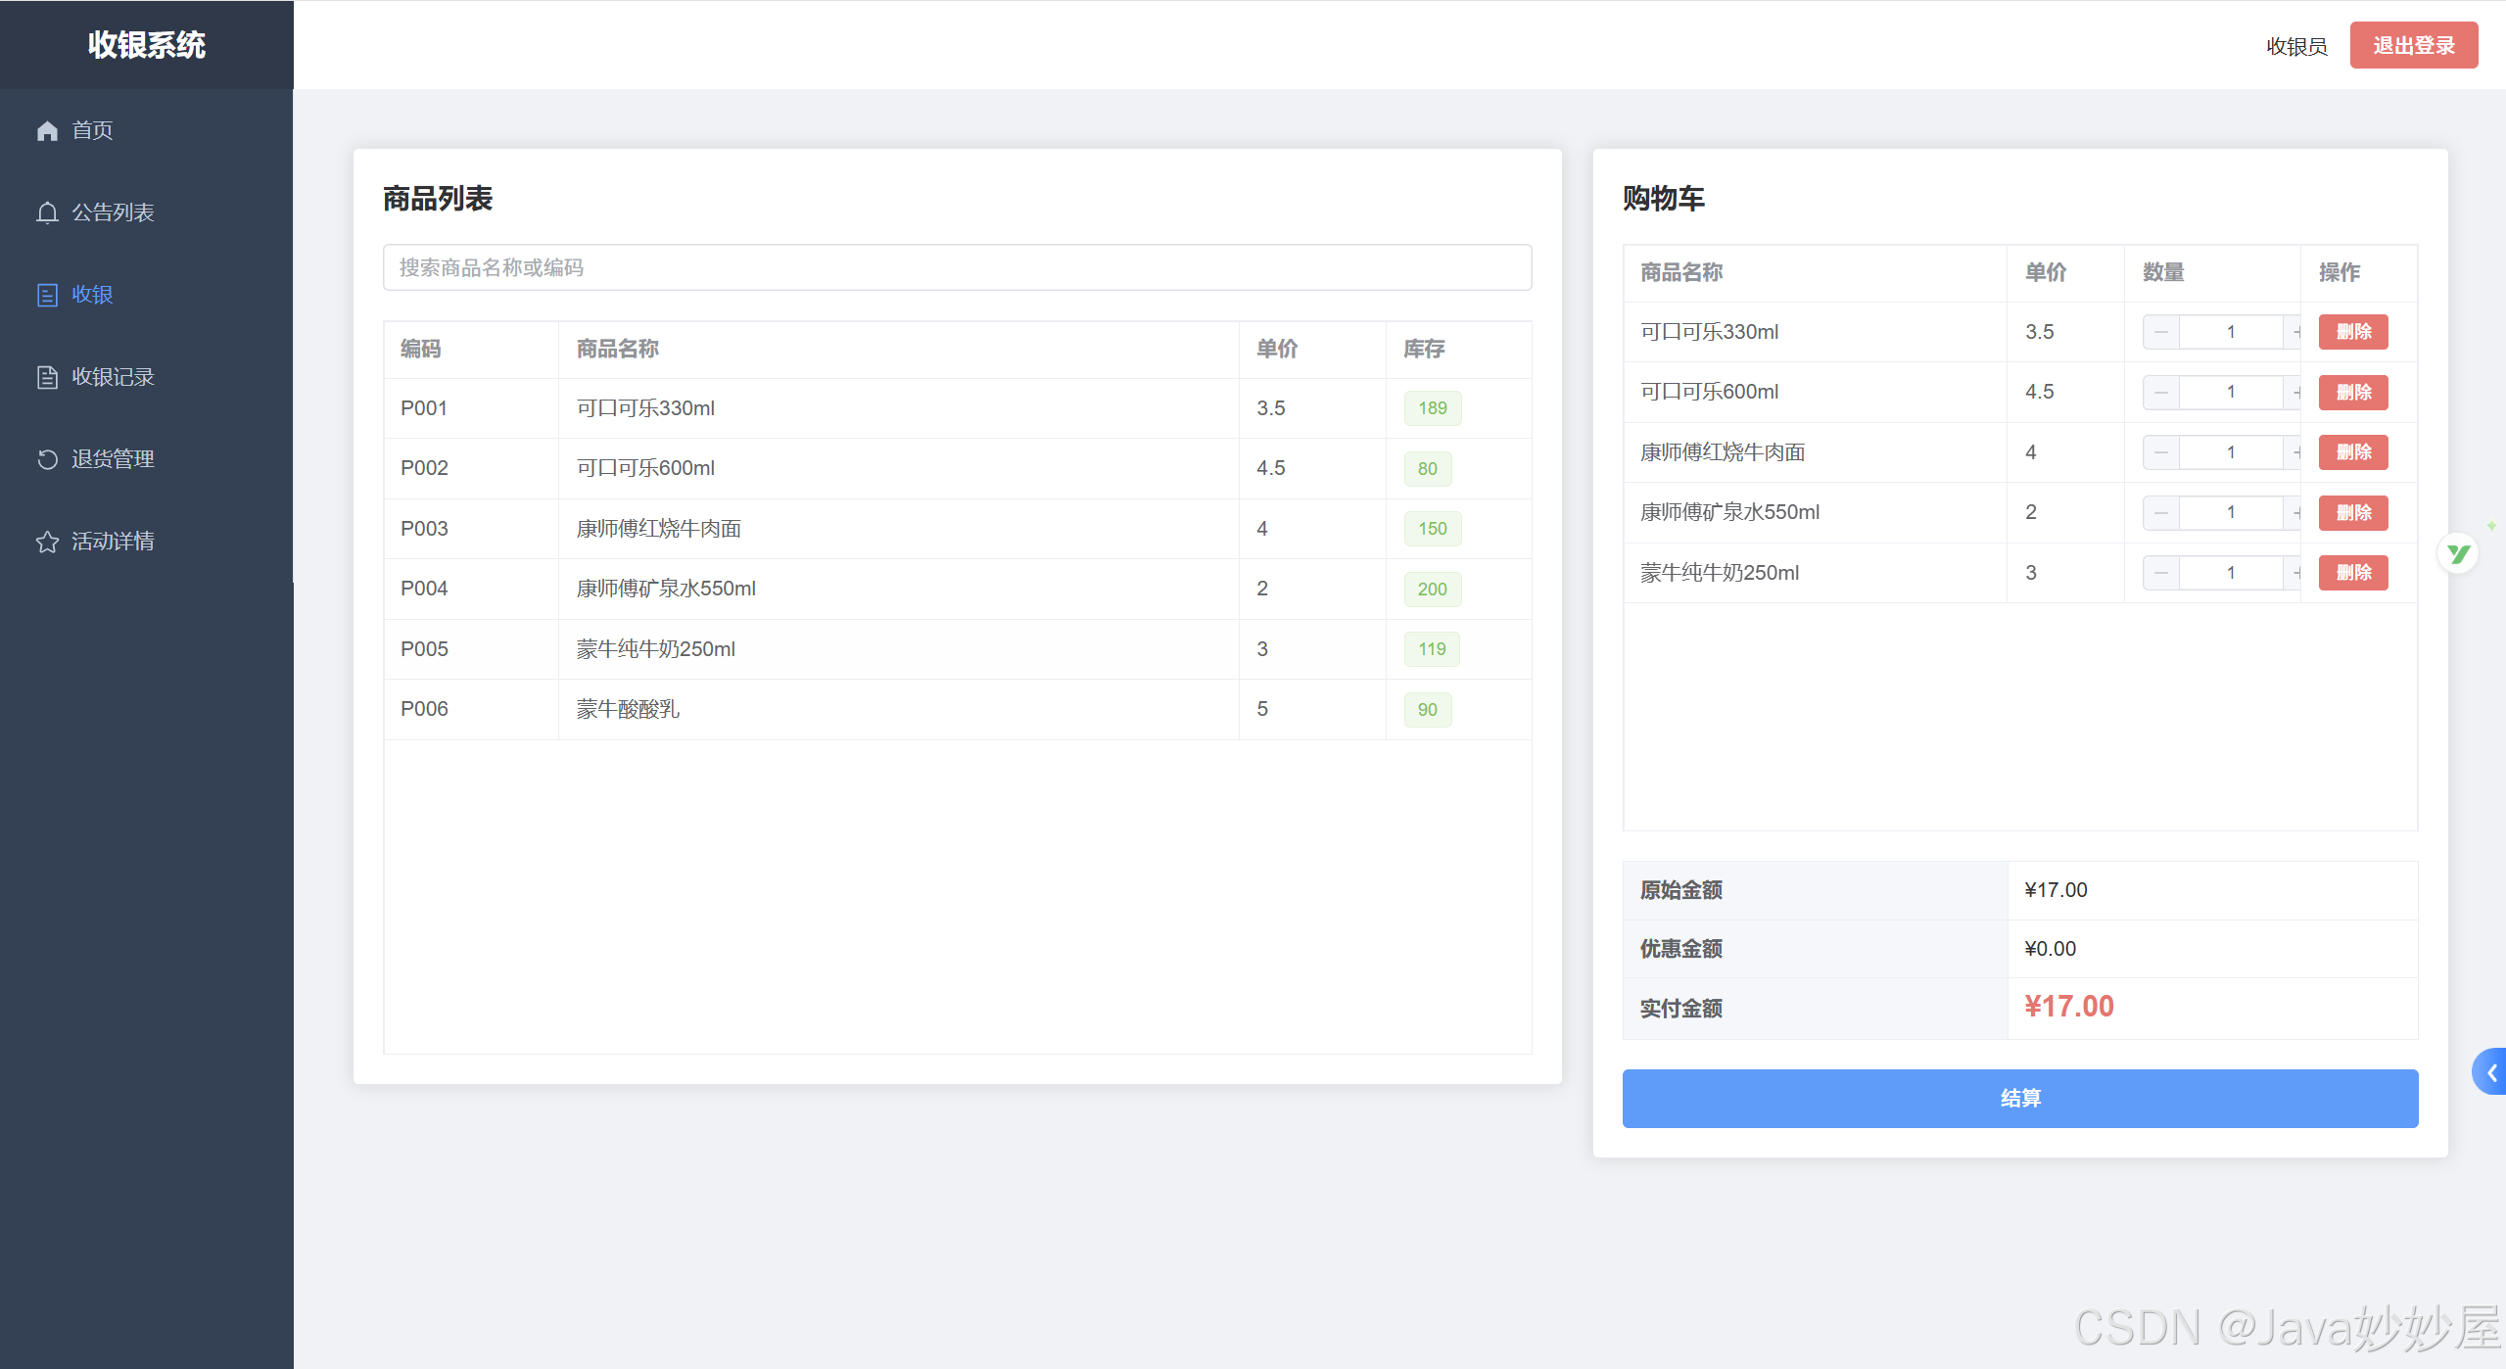Viewport: 2506px width, 1369px height.
Task: Click quantity field for 康师傅红烧牛肉面
Action: click(2230, 452)
